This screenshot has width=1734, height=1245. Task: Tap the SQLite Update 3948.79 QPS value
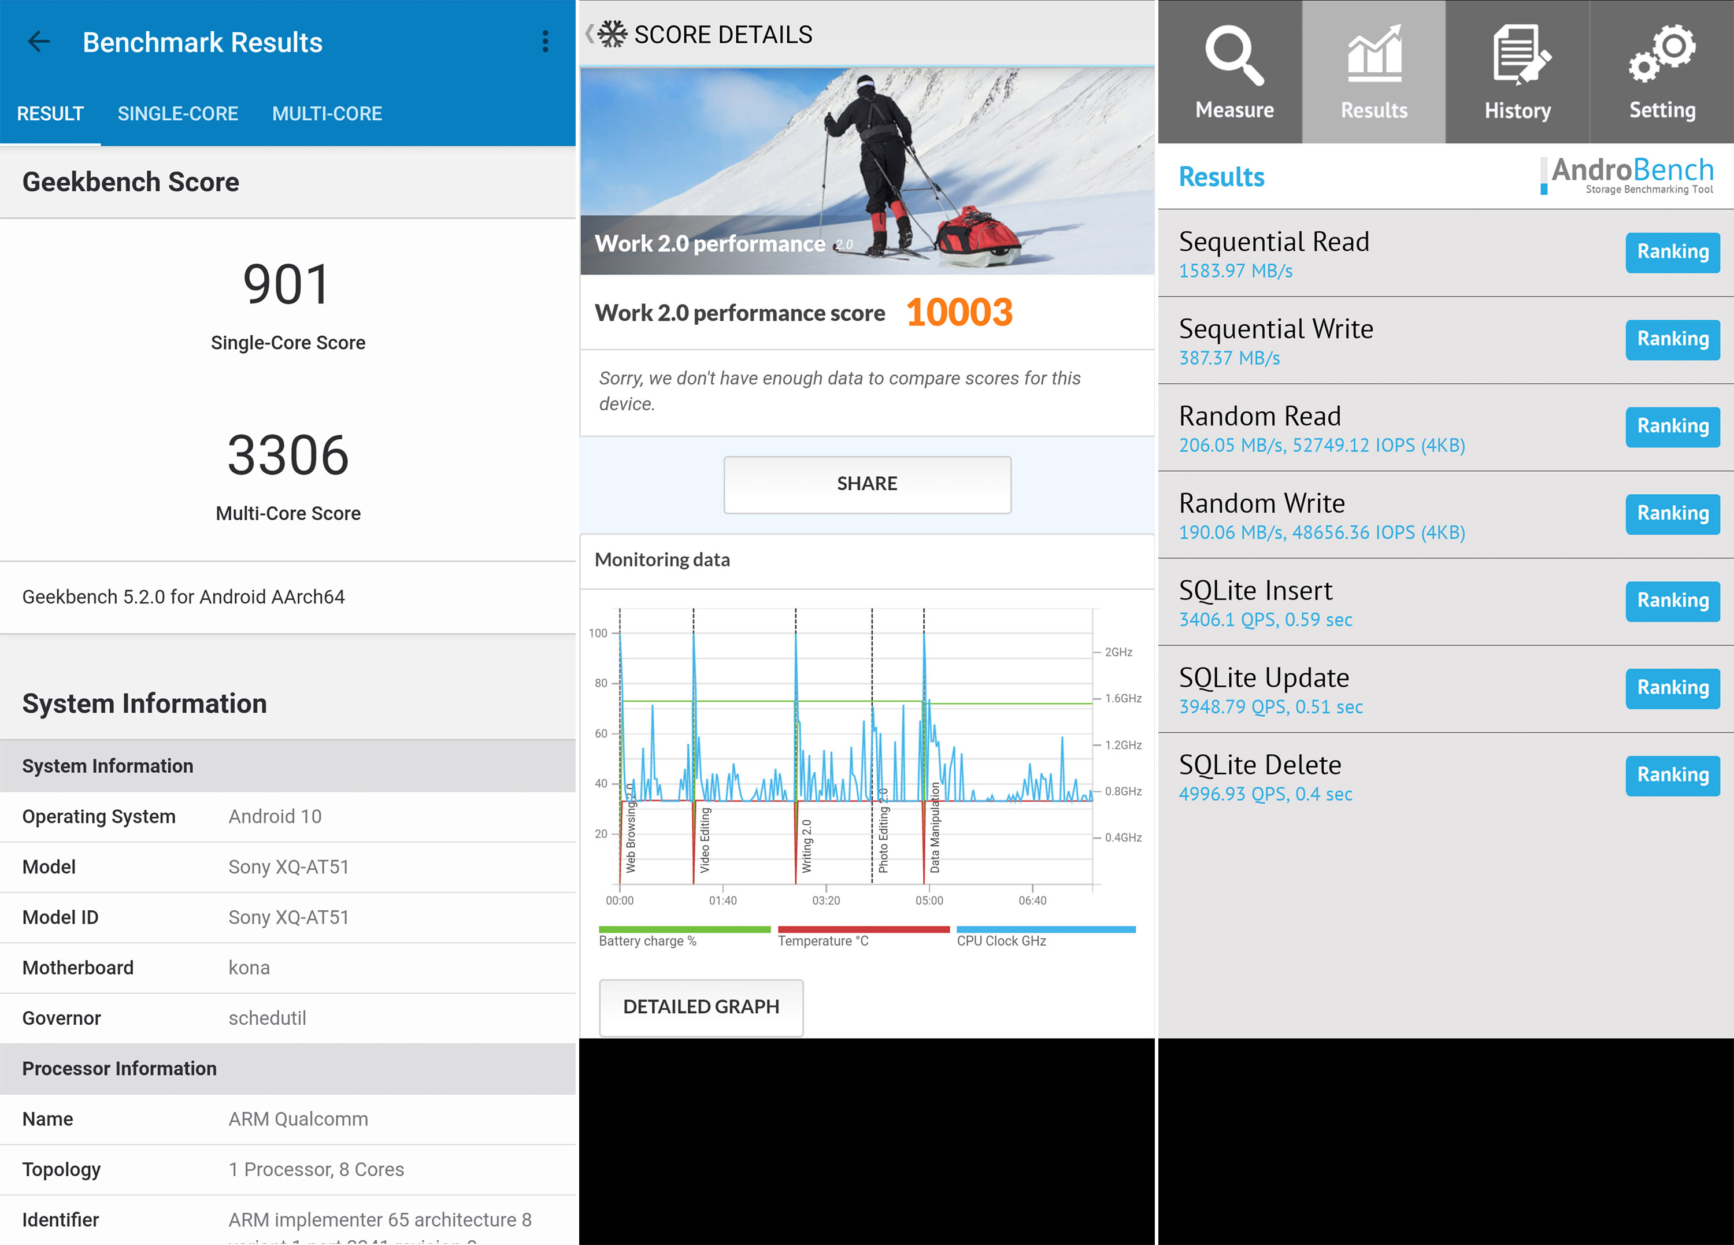pos(1270,707)
